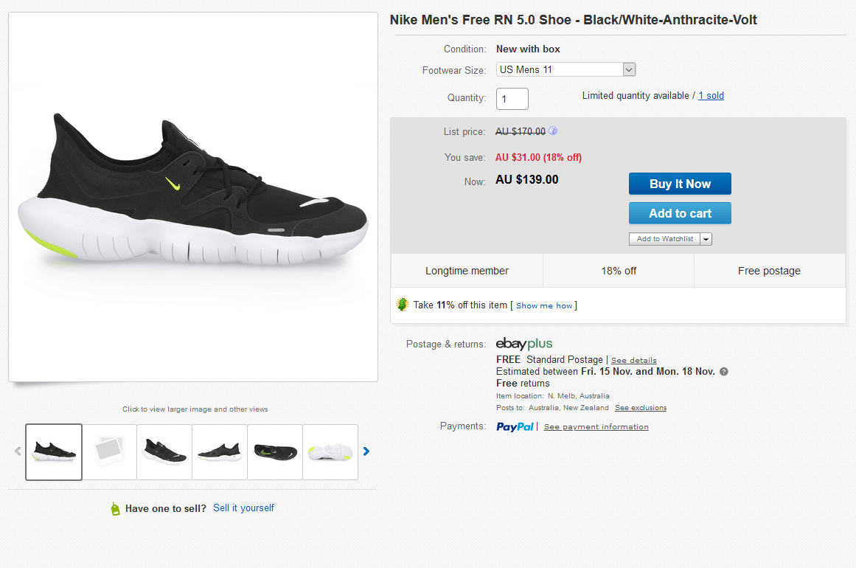
Task: Click the delivery estimate help icon
Action: click(724, 372)
